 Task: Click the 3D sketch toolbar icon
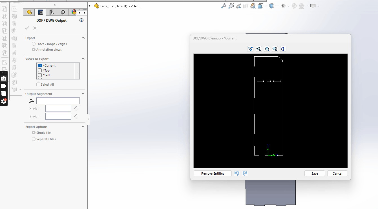pos(14,9)
